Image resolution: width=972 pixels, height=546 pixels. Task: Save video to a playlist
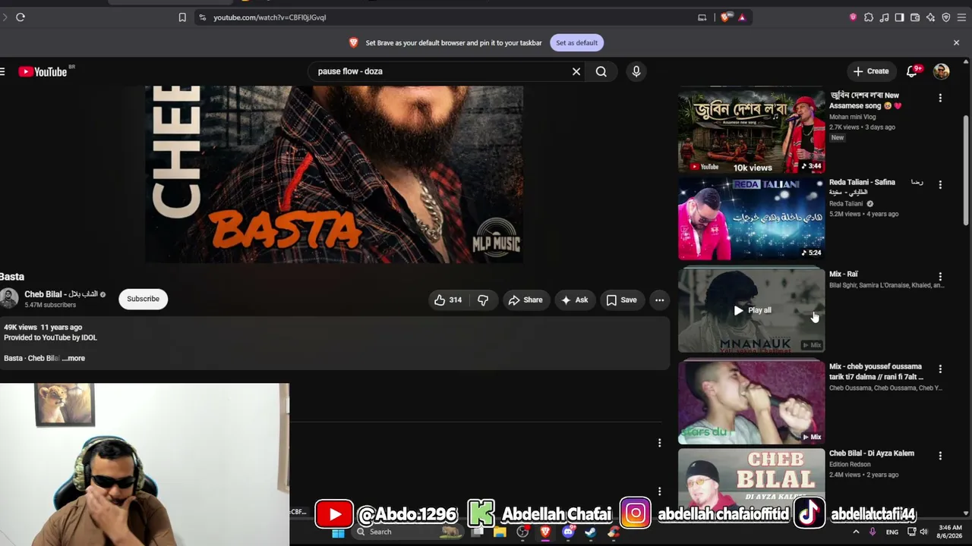(x=621, y=300)
